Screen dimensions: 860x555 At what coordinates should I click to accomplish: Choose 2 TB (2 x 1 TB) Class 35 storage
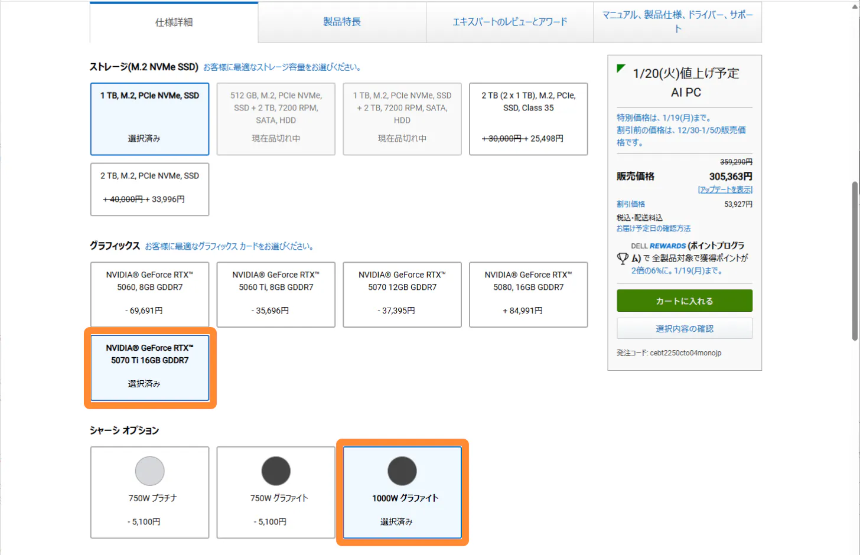click(528, 119)
